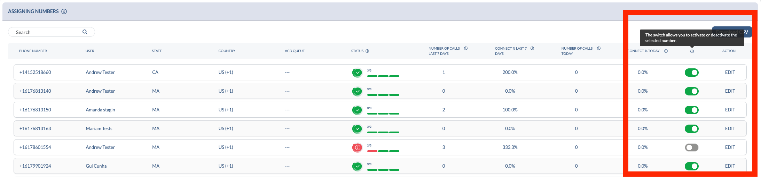The height and width of the screenshot is (177, 761).
Task: Click the info icon above the switch column
Action: [x=692, y=51]
